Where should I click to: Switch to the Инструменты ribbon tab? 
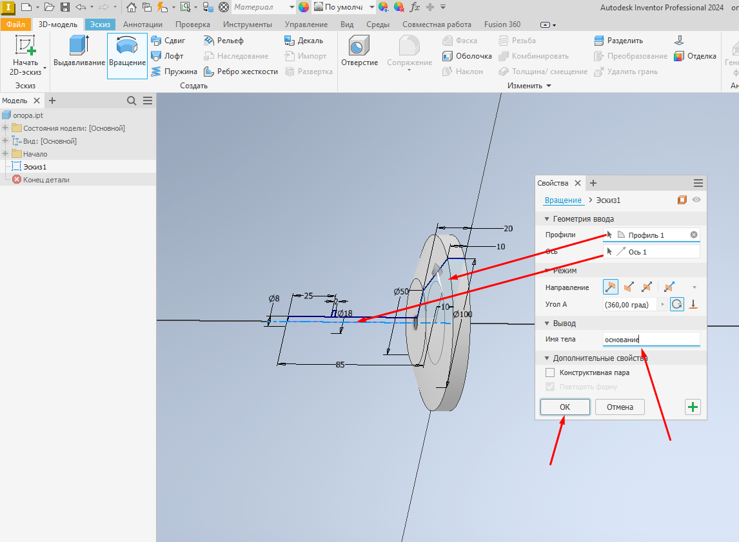[x=248, y=24]
